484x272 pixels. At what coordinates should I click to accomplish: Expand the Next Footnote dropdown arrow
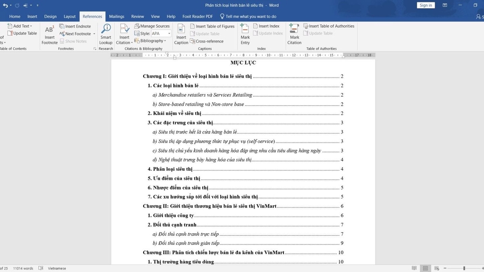[x=94, y=34]
